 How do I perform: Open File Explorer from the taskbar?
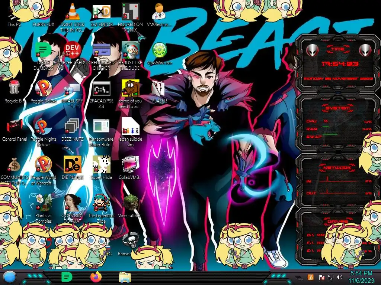coord(125,277)
